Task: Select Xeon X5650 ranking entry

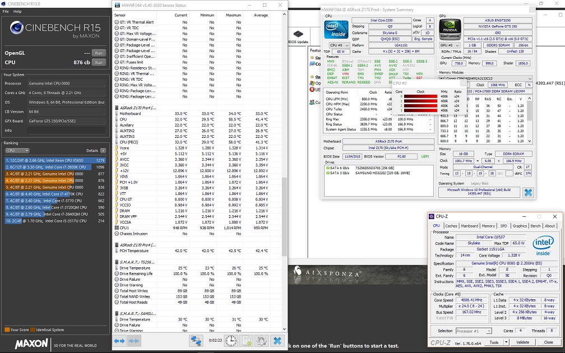Action: click(55, 160)
